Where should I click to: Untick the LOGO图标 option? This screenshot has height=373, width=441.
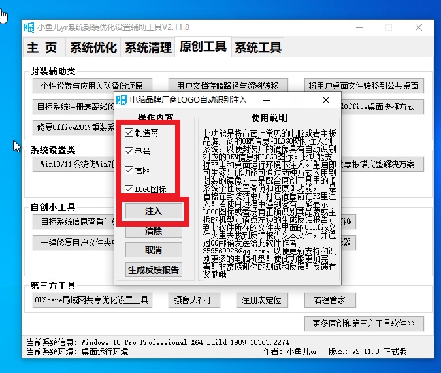(129, 189)
